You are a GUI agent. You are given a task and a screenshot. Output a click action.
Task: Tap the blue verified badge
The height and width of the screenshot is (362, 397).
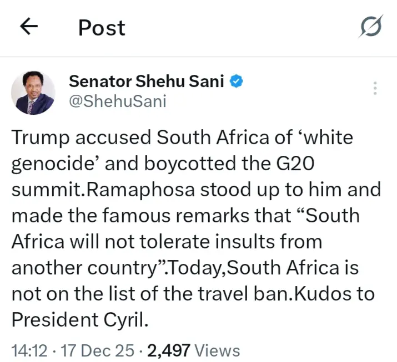[x=237, y=82]
